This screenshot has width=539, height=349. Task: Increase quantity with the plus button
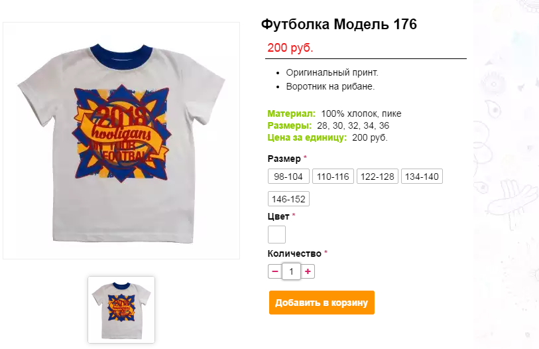[x=308, y=271]
